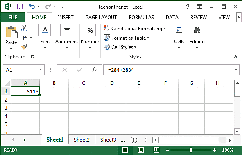Switch to the HOME tab
The width and height of the screenshot is (242, 155).
coord(39,18)
